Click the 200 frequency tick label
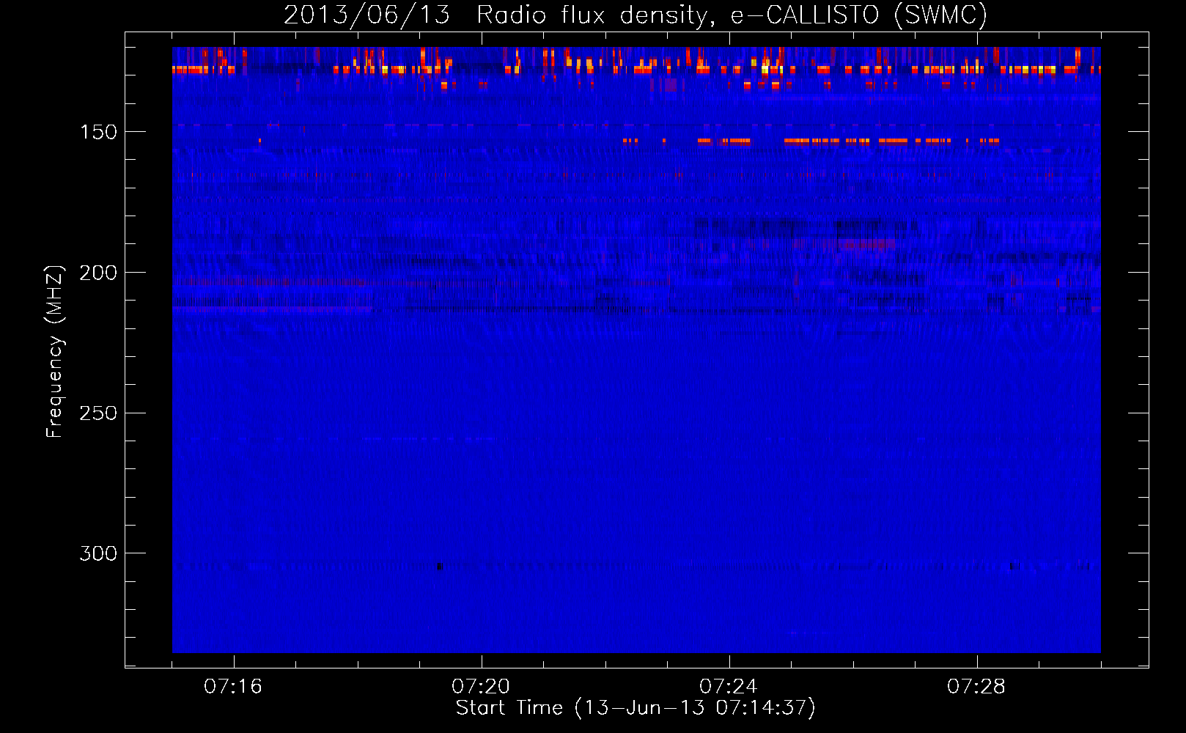This screenshot has width=1186, height=733. tap(98, 273)
